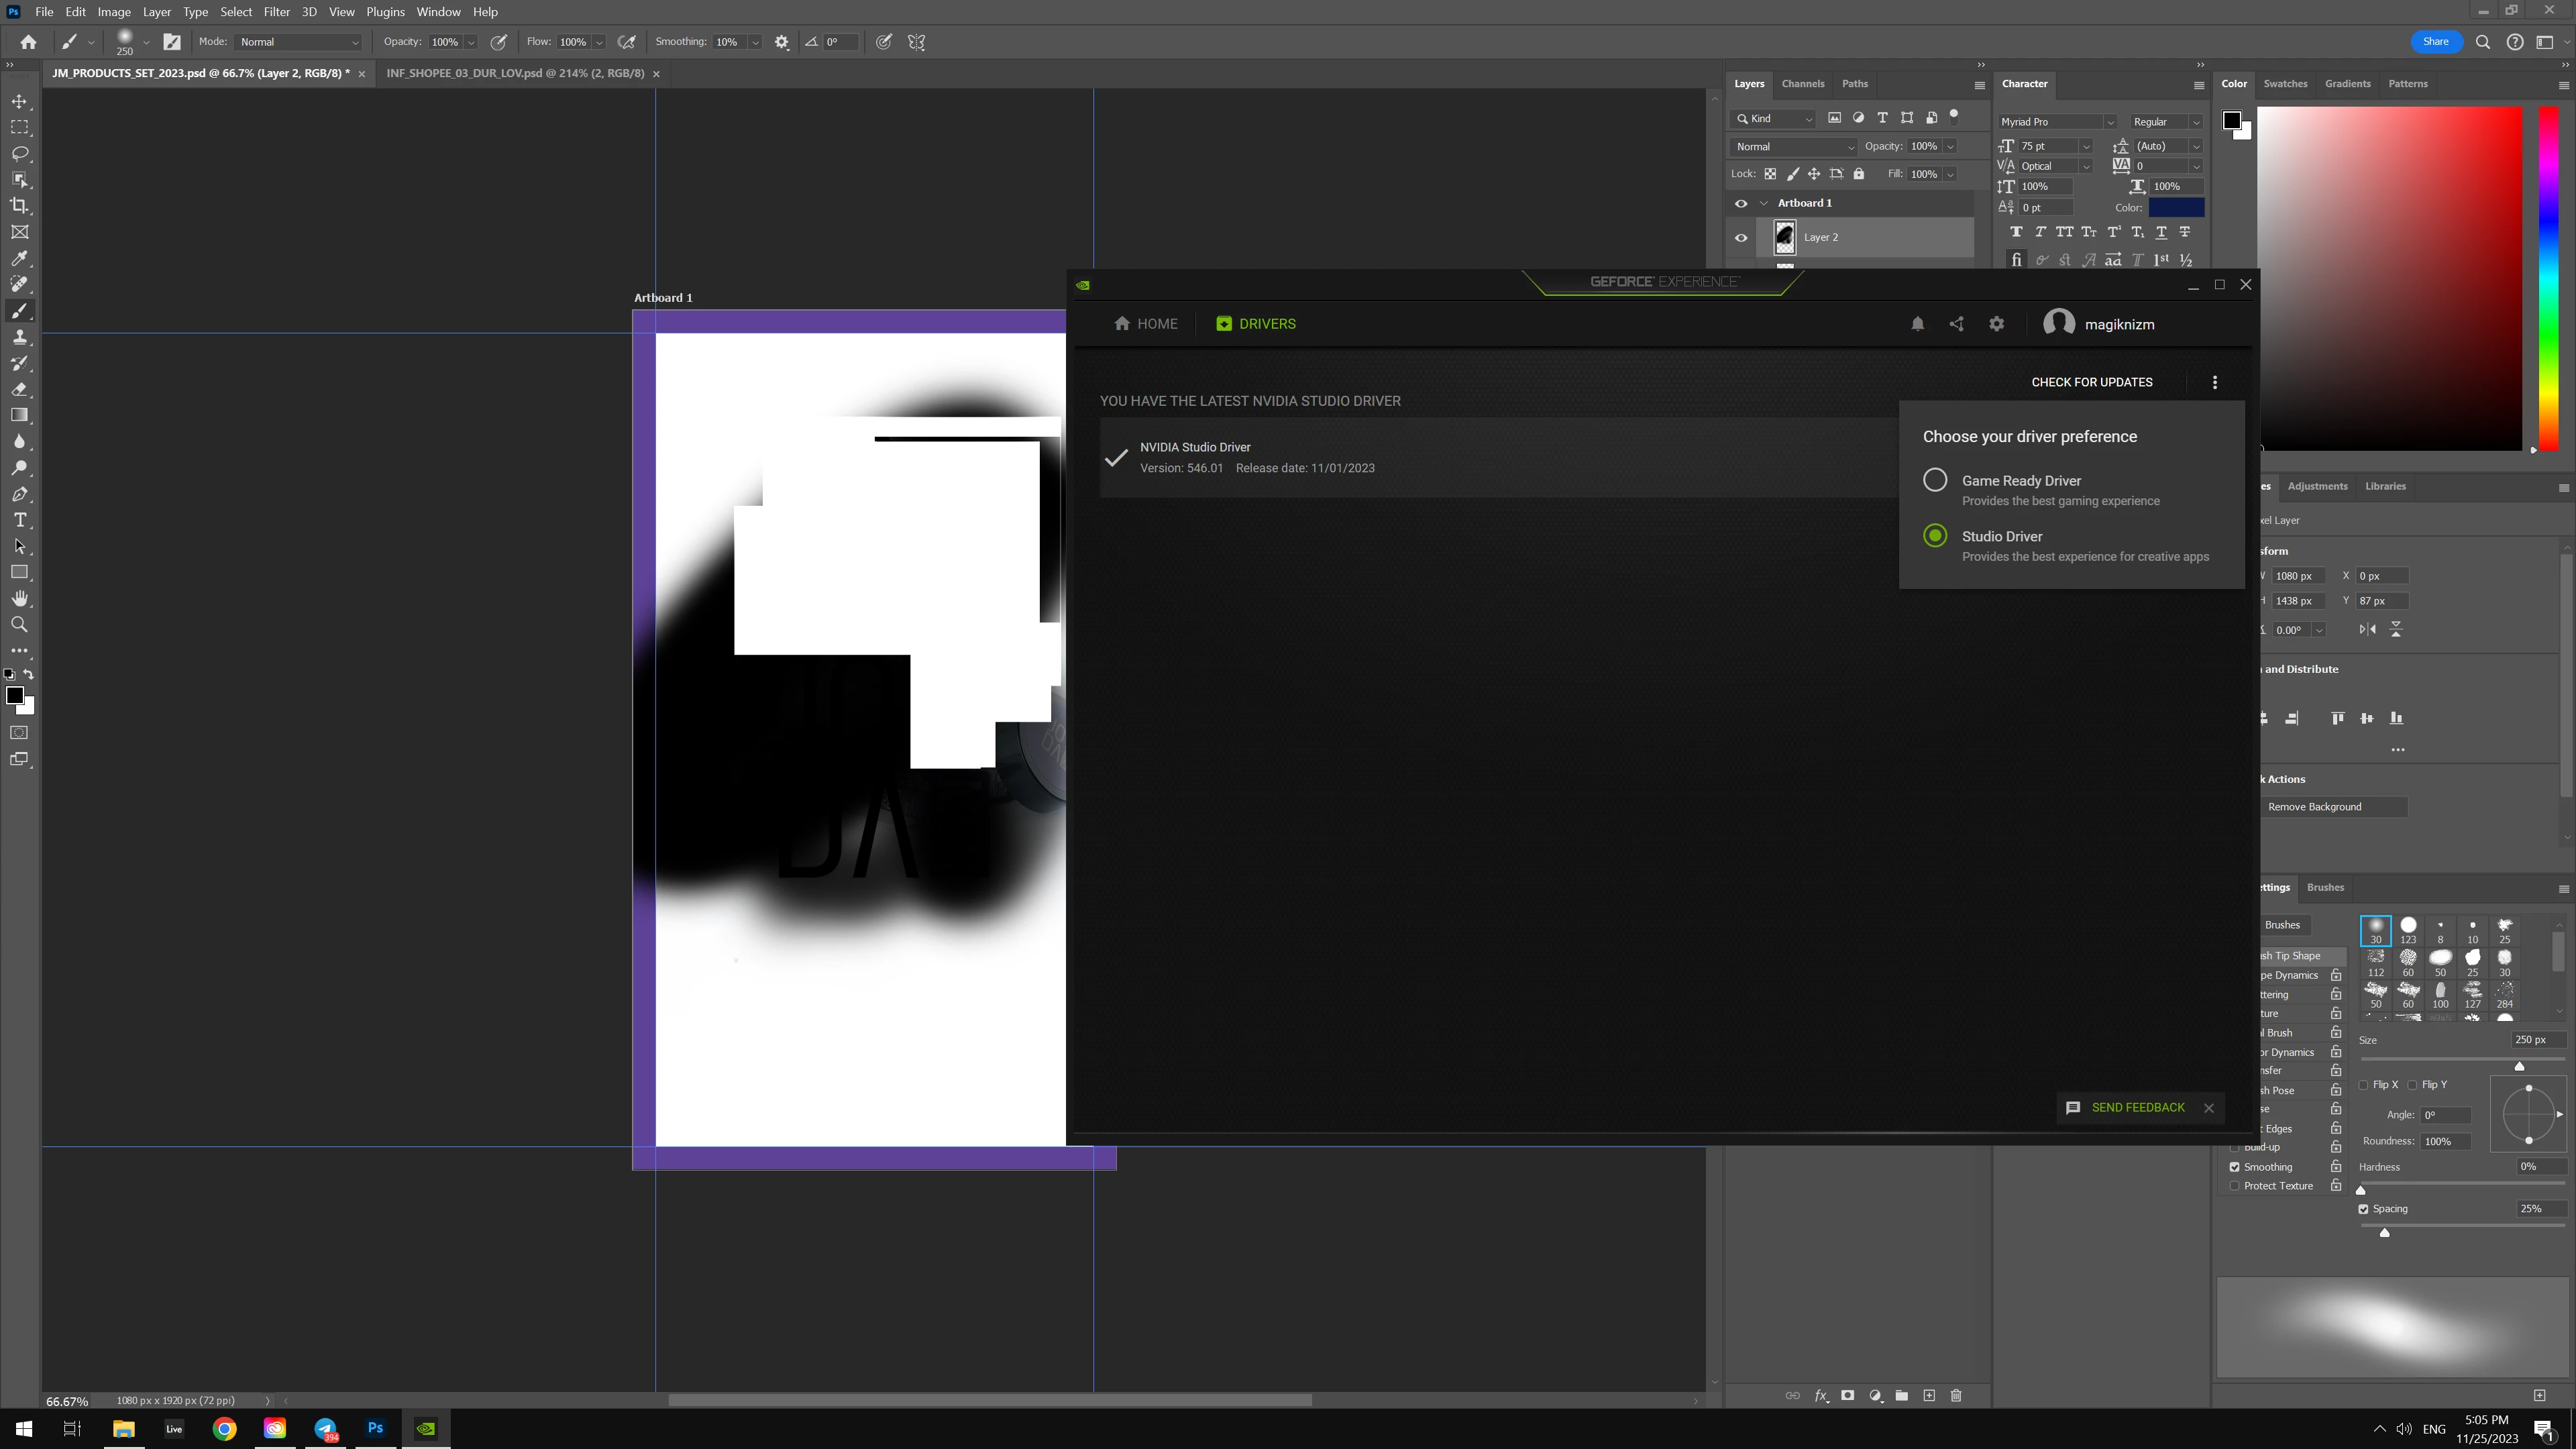Click CHECK FOR UPDATES
The image size is (2576, 1449).
[x=2091, y=382]
